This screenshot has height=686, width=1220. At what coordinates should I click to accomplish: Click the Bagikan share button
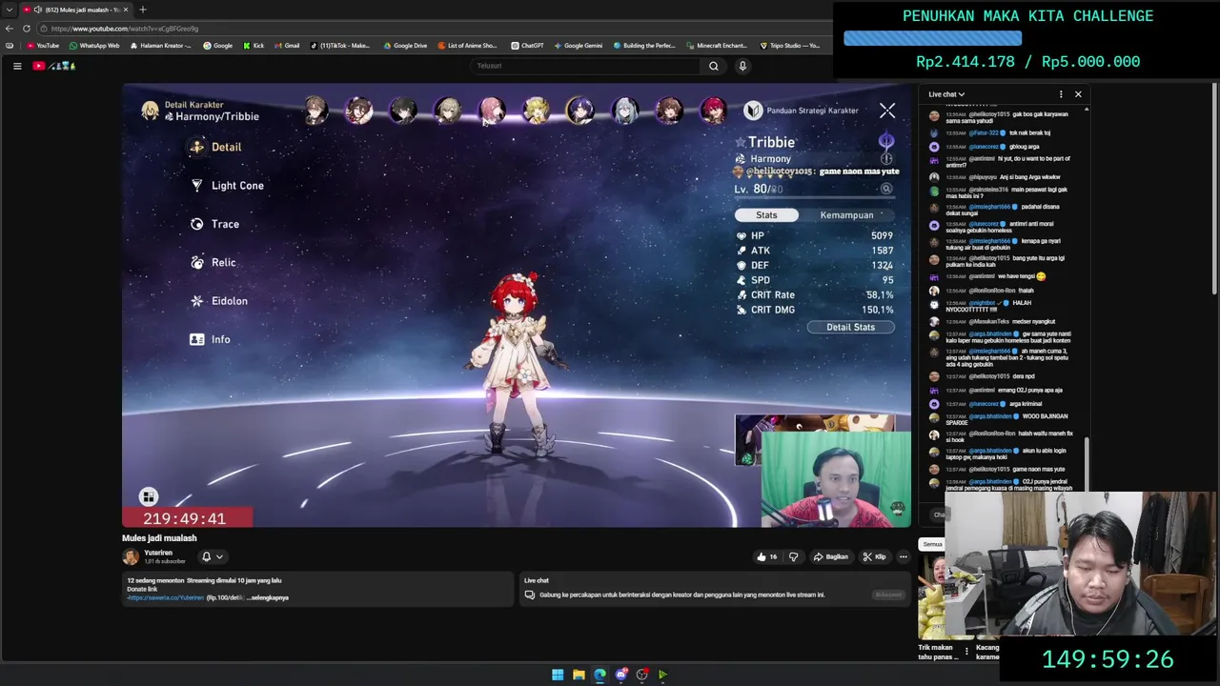(831, 556)
